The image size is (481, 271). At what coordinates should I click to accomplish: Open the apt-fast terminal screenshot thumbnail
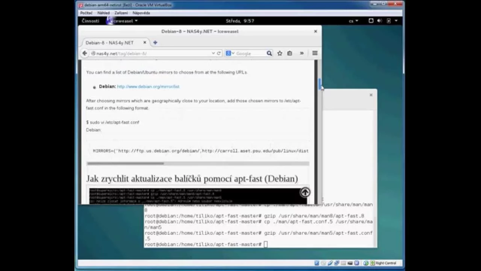tap(198, 196)
